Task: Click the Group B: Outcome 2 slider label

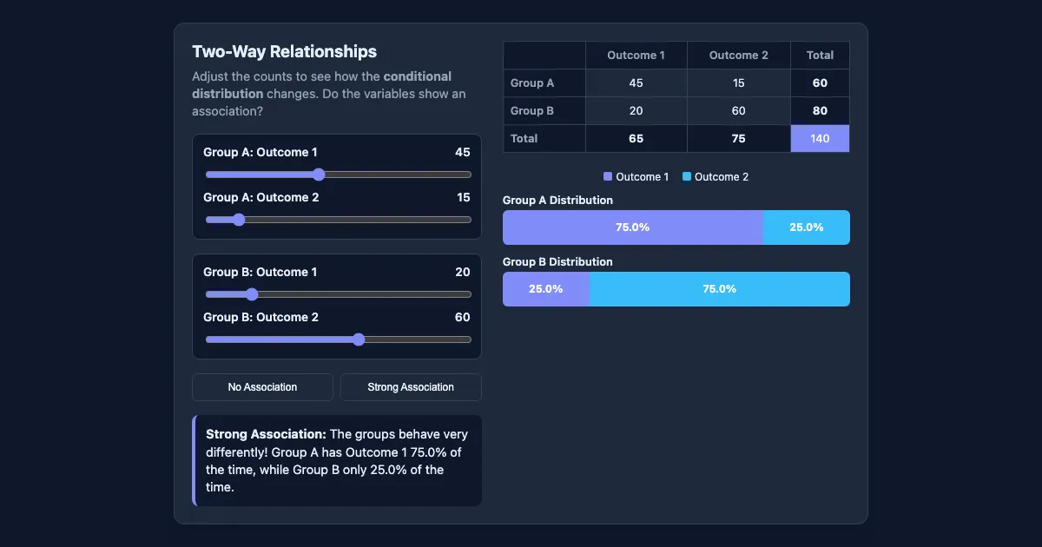Action: click(x=261, y=317)
